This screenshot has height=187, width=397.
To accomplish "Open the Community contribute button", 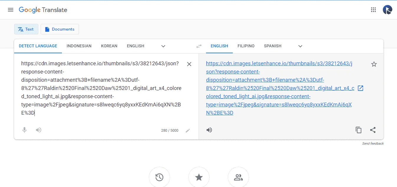I will pos(238,177).
